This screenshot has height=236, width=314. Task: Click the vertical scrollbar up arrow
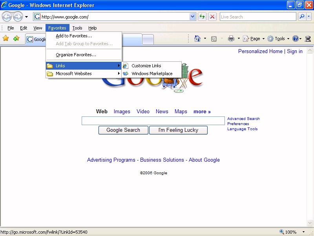(310, 50)
